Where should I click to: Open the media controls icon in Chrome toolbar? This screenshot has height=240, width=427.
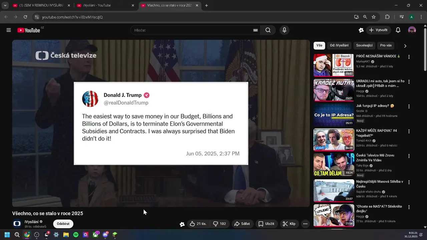(402, 17)
